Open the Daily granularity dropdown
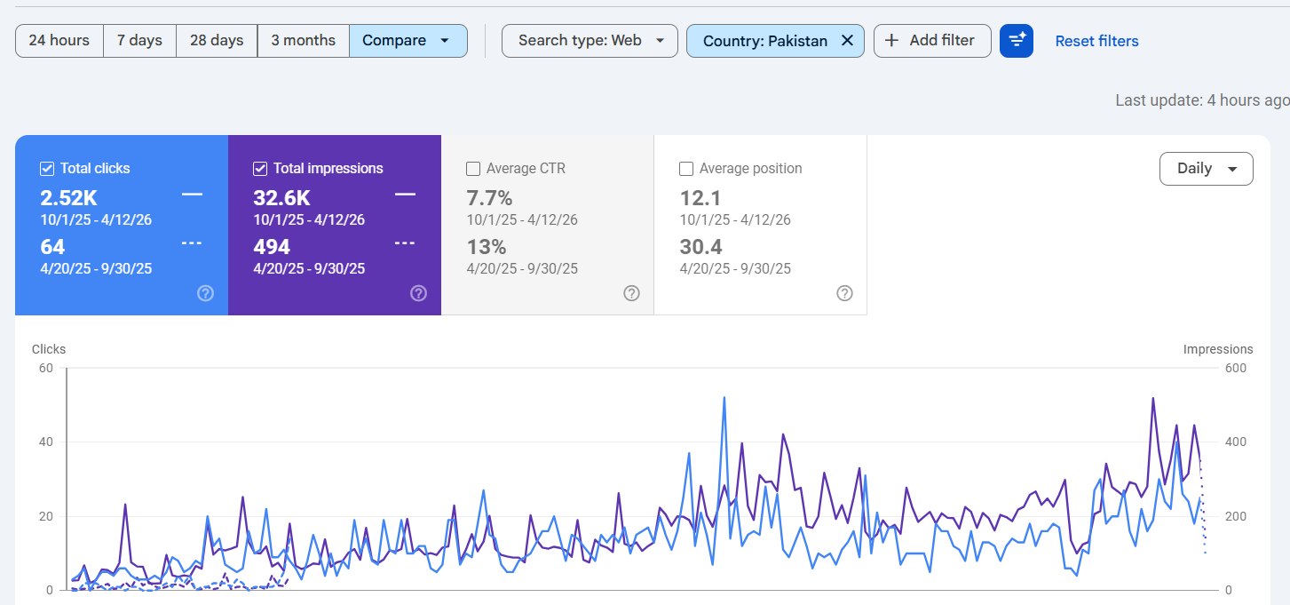Screen dimensions: 1290x605 (x=1206, y=169)
